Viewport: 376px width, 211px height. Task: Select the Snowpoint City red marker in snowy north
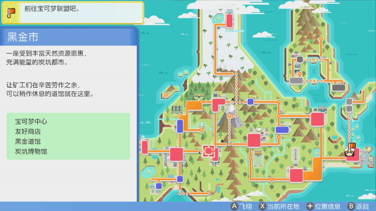point(229,21)
